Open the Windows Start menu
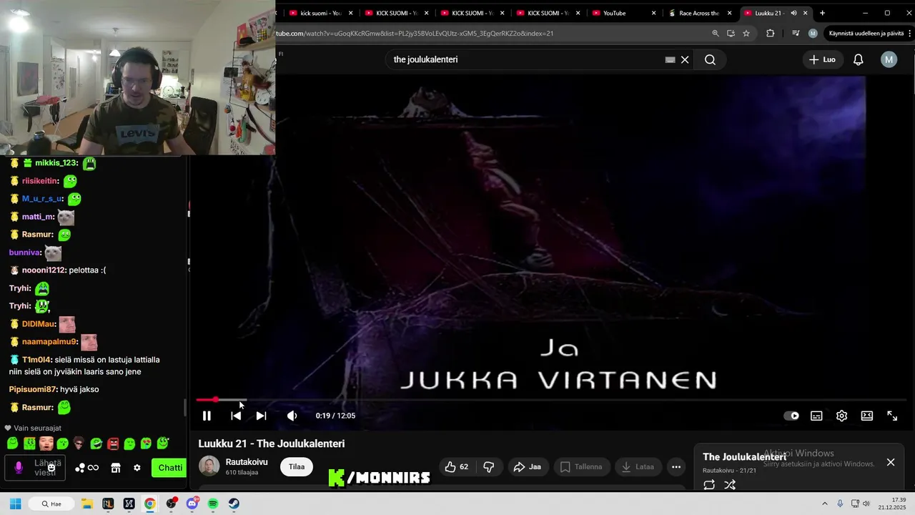This screenshot has height=515, width=915. 15,504
